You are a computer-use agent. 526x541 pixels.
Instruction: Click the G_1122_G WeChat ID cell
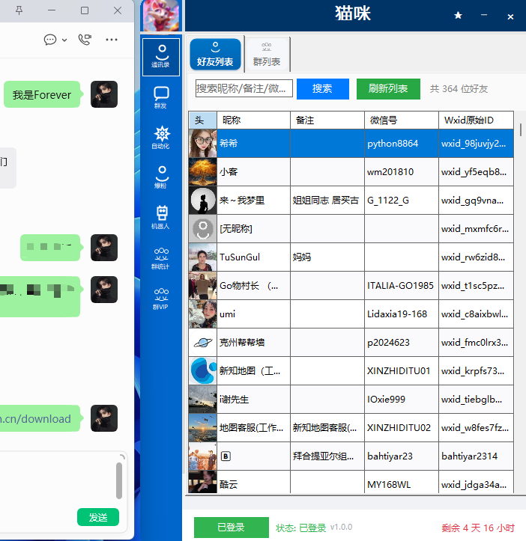tap(401, 200)
